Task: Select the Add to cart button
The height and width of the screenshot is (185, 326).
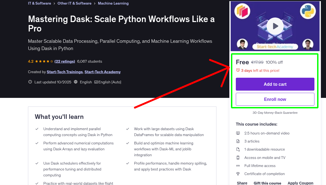Action: pos(275,84)
